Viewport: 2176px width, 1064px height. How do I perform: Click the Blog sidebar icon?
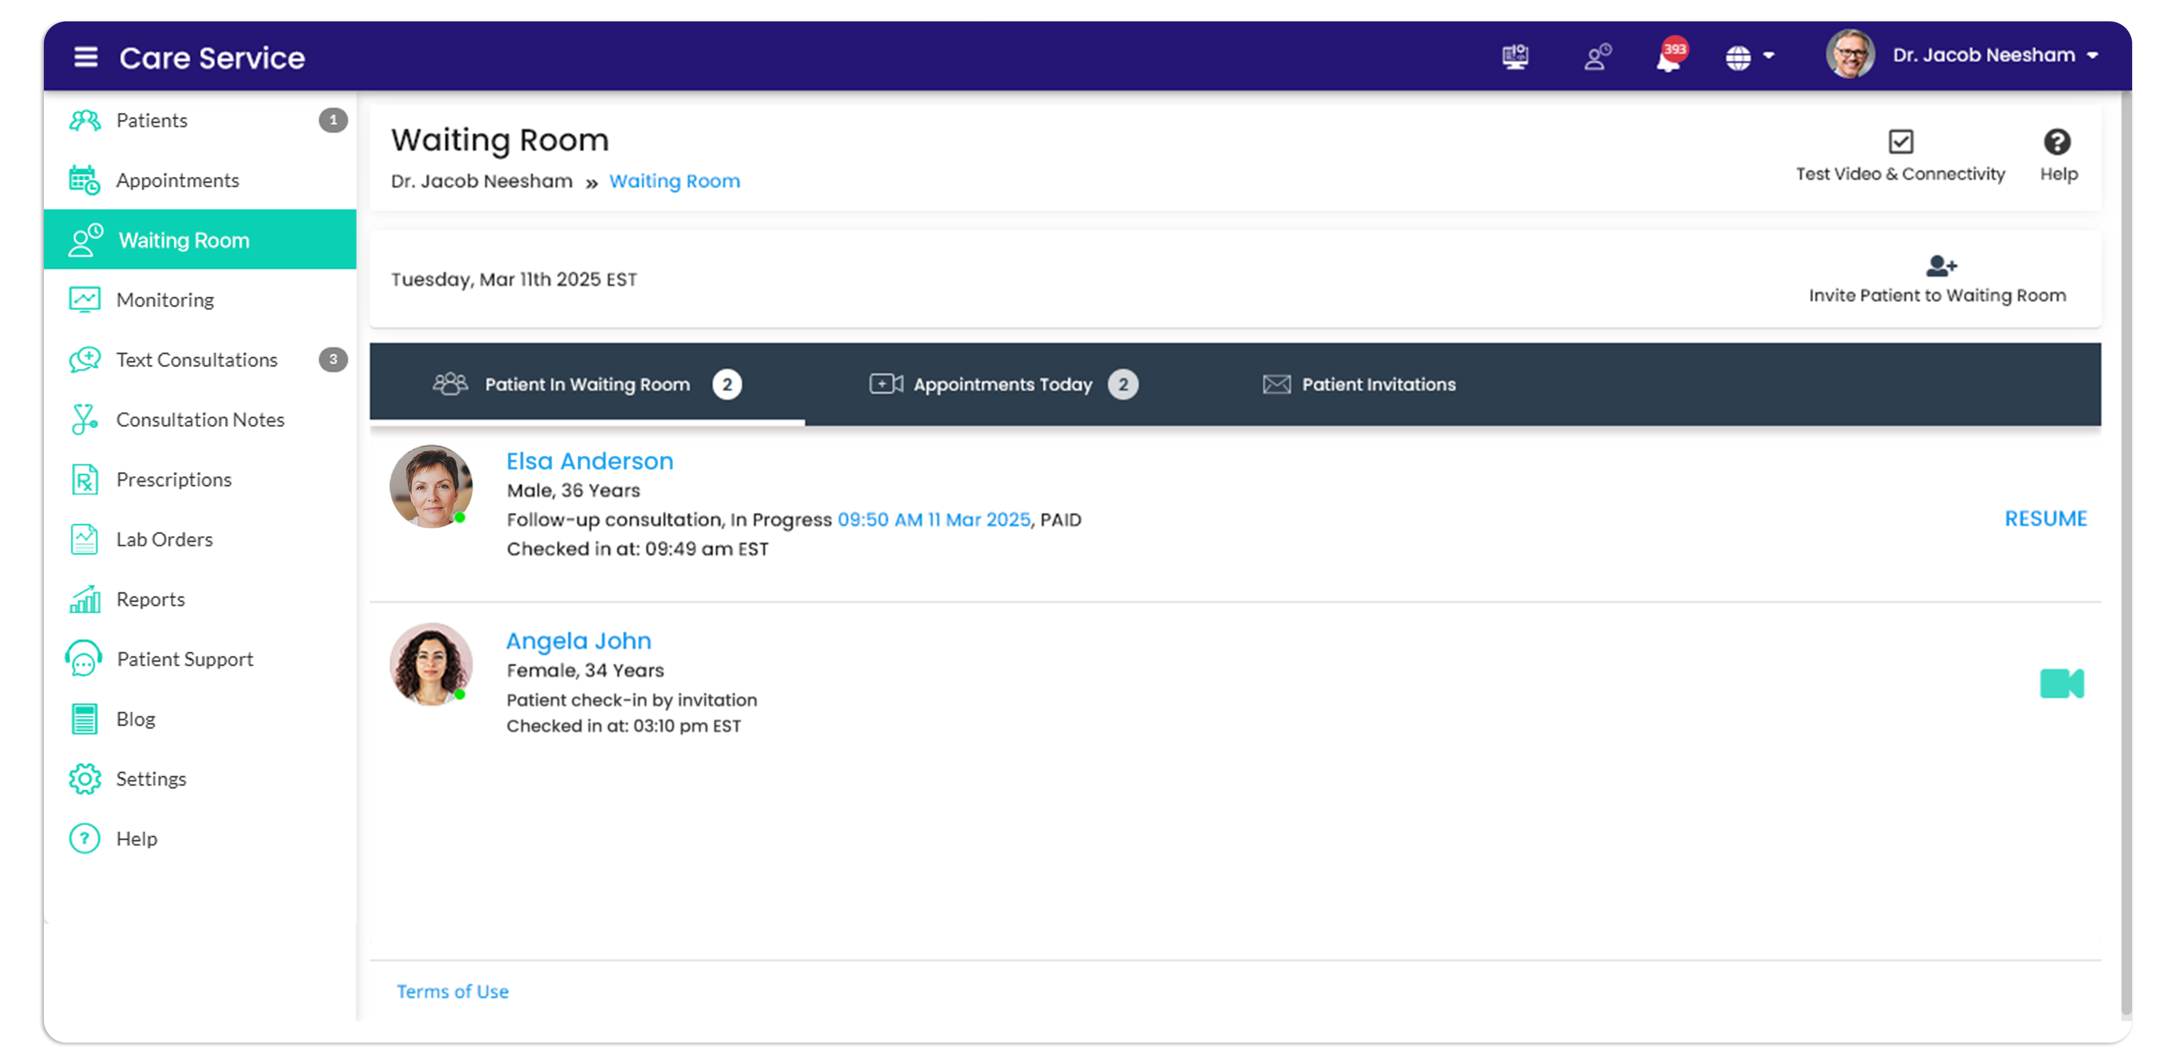tap(84, 719)
